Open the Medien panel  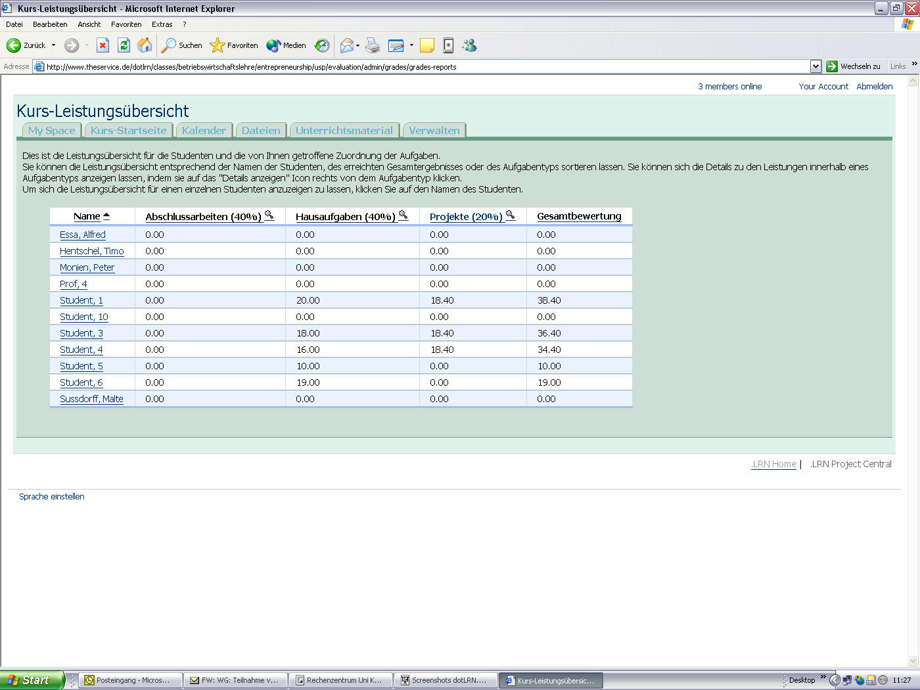pyautogui.click(x=287, y=45)
